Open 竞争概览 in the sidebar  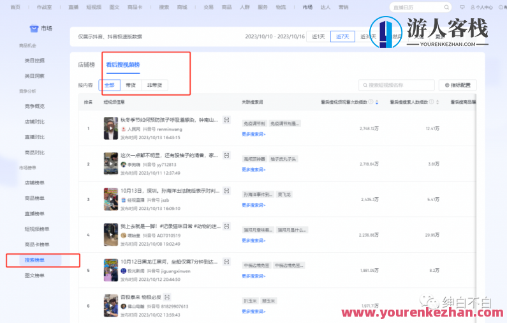(x=34, y=106)
